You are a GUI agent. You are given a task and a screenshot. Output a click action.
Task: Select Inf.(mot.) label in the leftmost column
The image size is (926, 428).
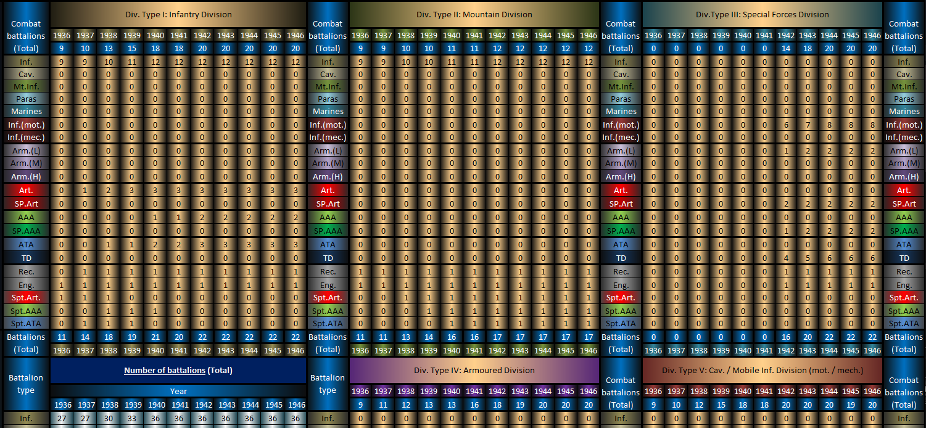[26, 125]
